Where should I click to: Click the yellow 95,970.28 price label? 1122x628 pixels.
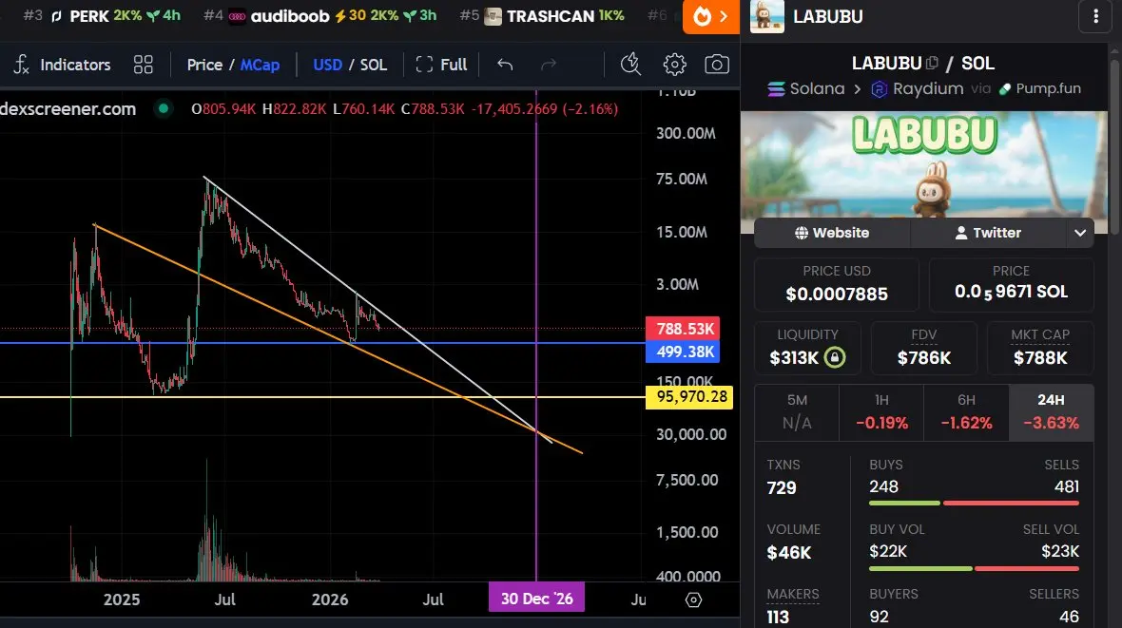coord(689,396)
